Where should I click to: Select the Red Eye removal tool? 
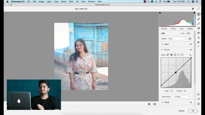click(x=199, y=38)
